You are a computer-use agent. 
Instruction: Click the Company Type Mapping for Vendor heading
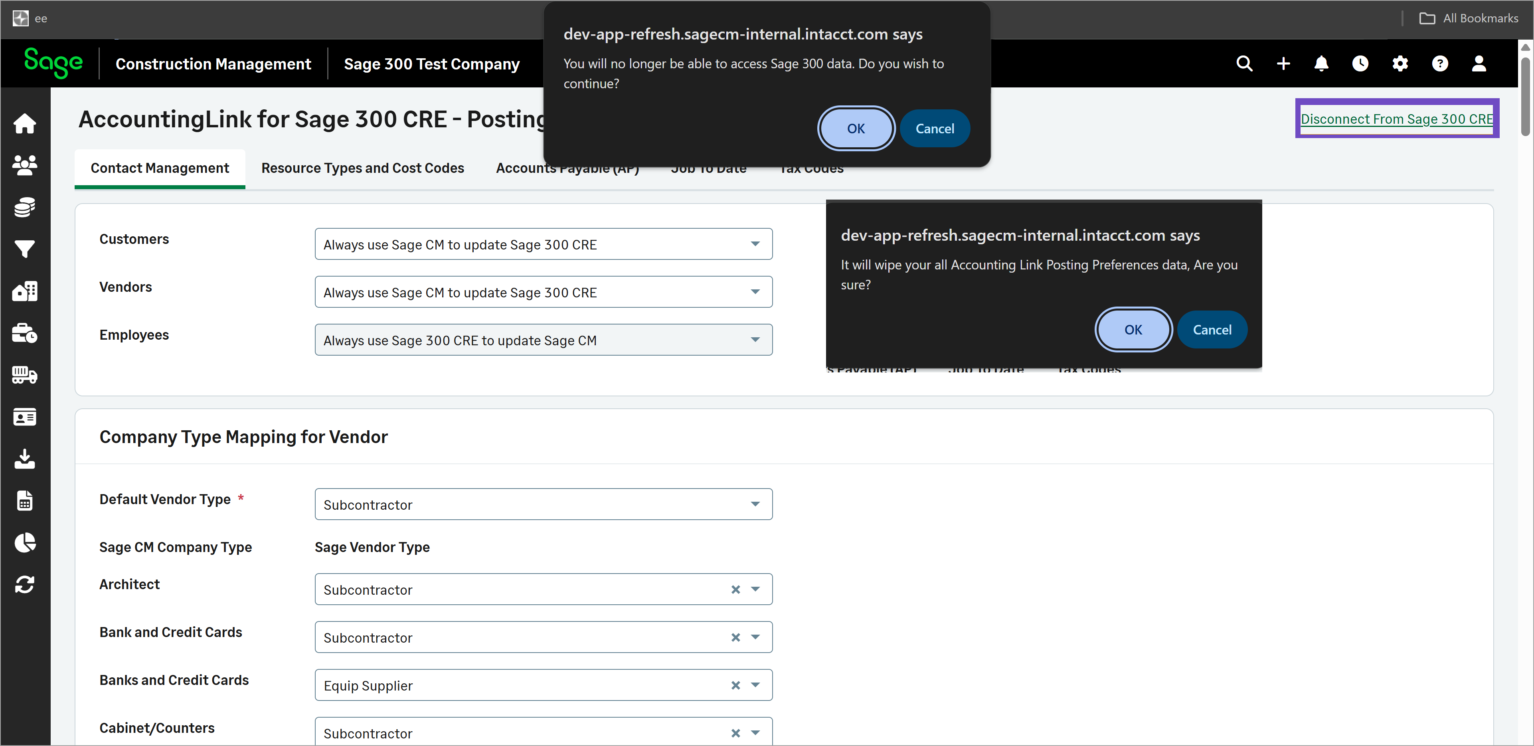[243, 437]
